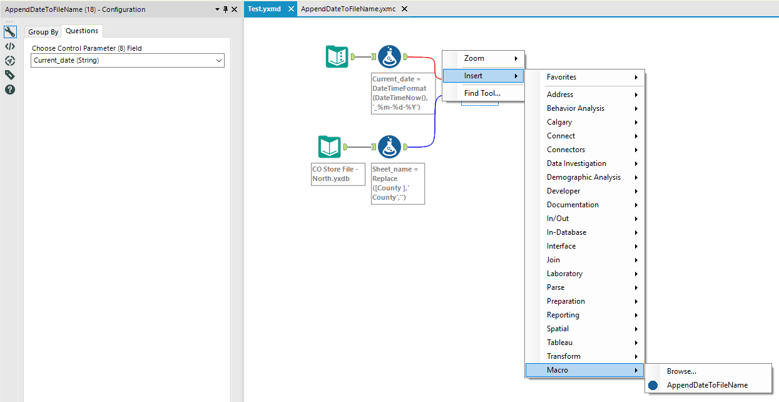Click the Text Input tool output anchor
This screenshot has width=779, height=402.
click(x=353, y=57)
